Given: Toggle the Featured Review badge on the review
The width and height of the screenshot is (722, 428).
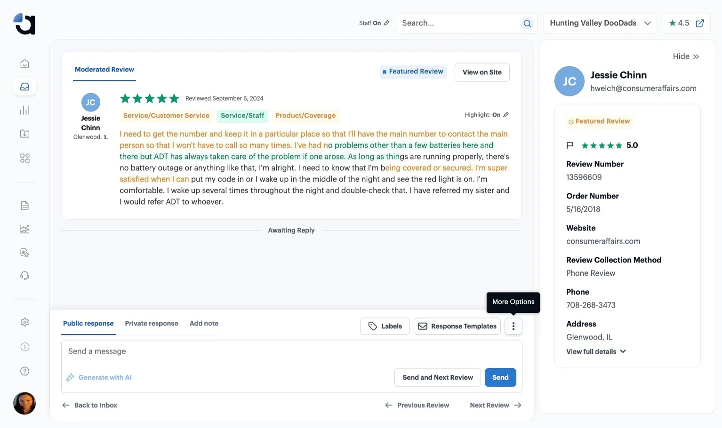Looking at the screenshot, I should pos(413,71).
